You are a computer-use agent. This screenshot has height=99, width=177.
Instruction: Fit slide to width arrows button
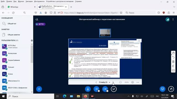[x=138, y=82]
